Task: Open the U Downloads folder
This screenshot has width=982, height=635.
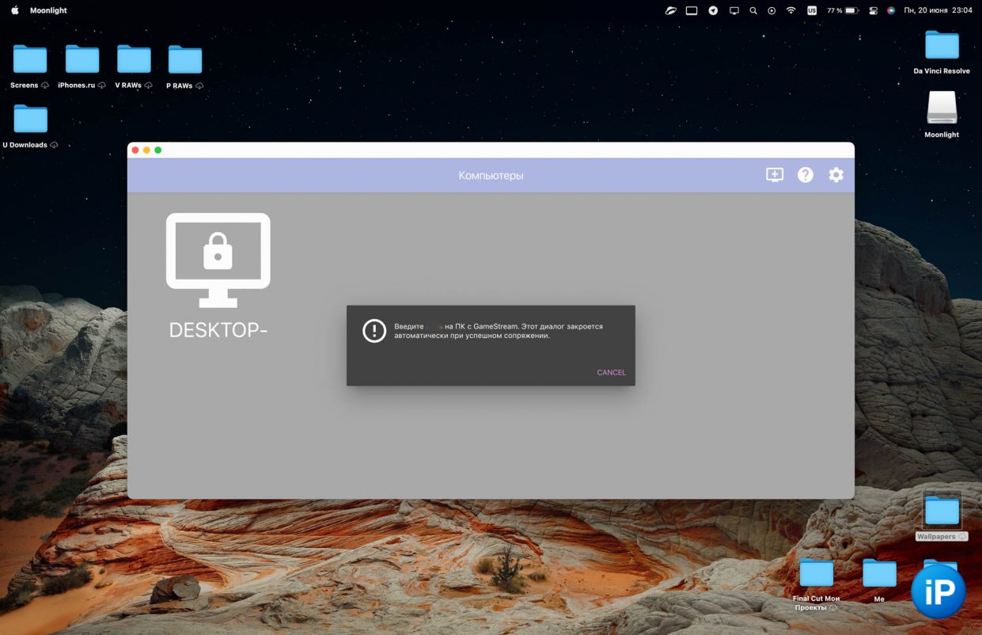Action: point(30,119)
